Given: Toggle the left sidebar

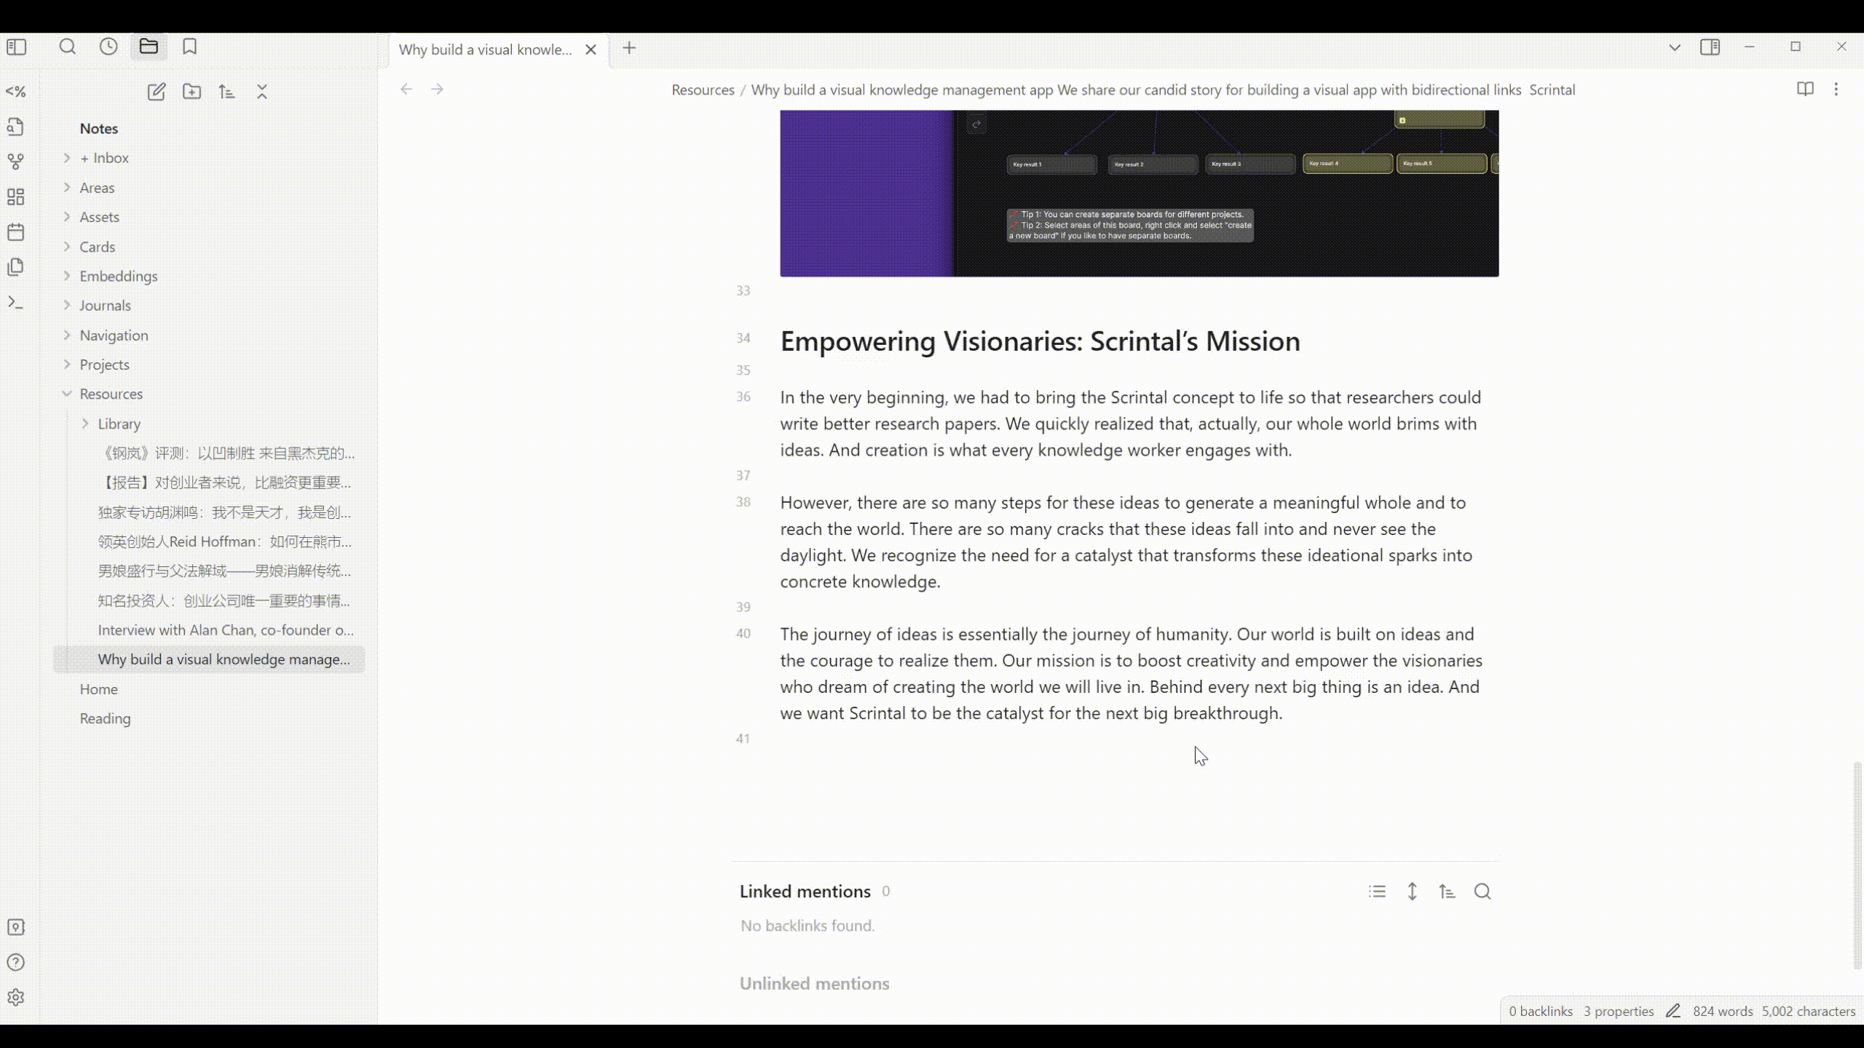Looking at the screenshot, I should pos(16,47).
